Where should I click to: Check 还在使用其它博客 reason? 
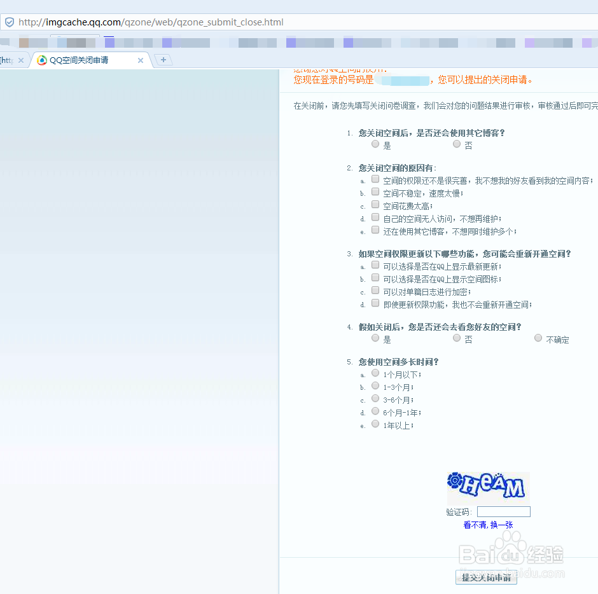(375, 230)
